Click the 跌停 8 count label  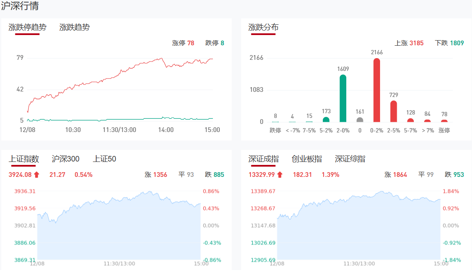[x=215, y=43]
